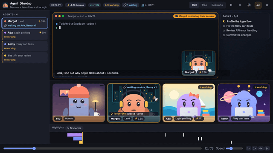Screen dimensions: 273x153
Task: Check the Fix the flaky cart tests task
Action: [x=238, y=26]
